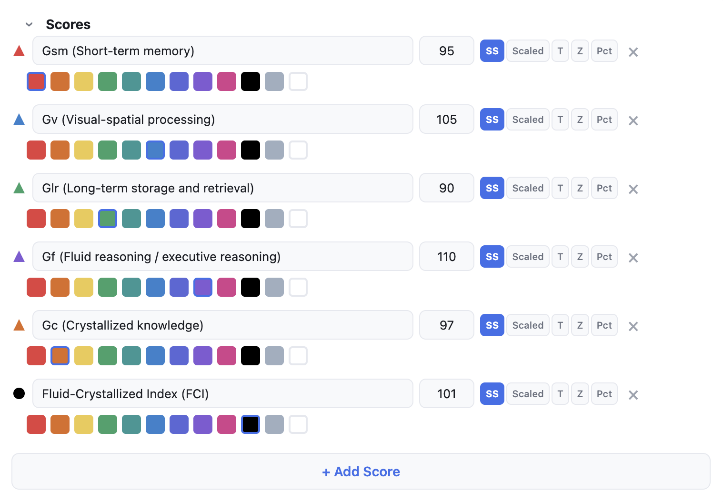723x502 pixels.
Task: Click the black circle marker beside FCI
Action: pos(19,393)
